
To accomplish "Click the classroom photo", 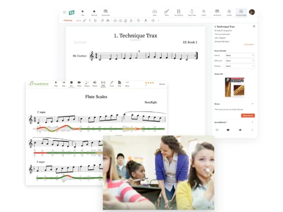I will point(158,172).
